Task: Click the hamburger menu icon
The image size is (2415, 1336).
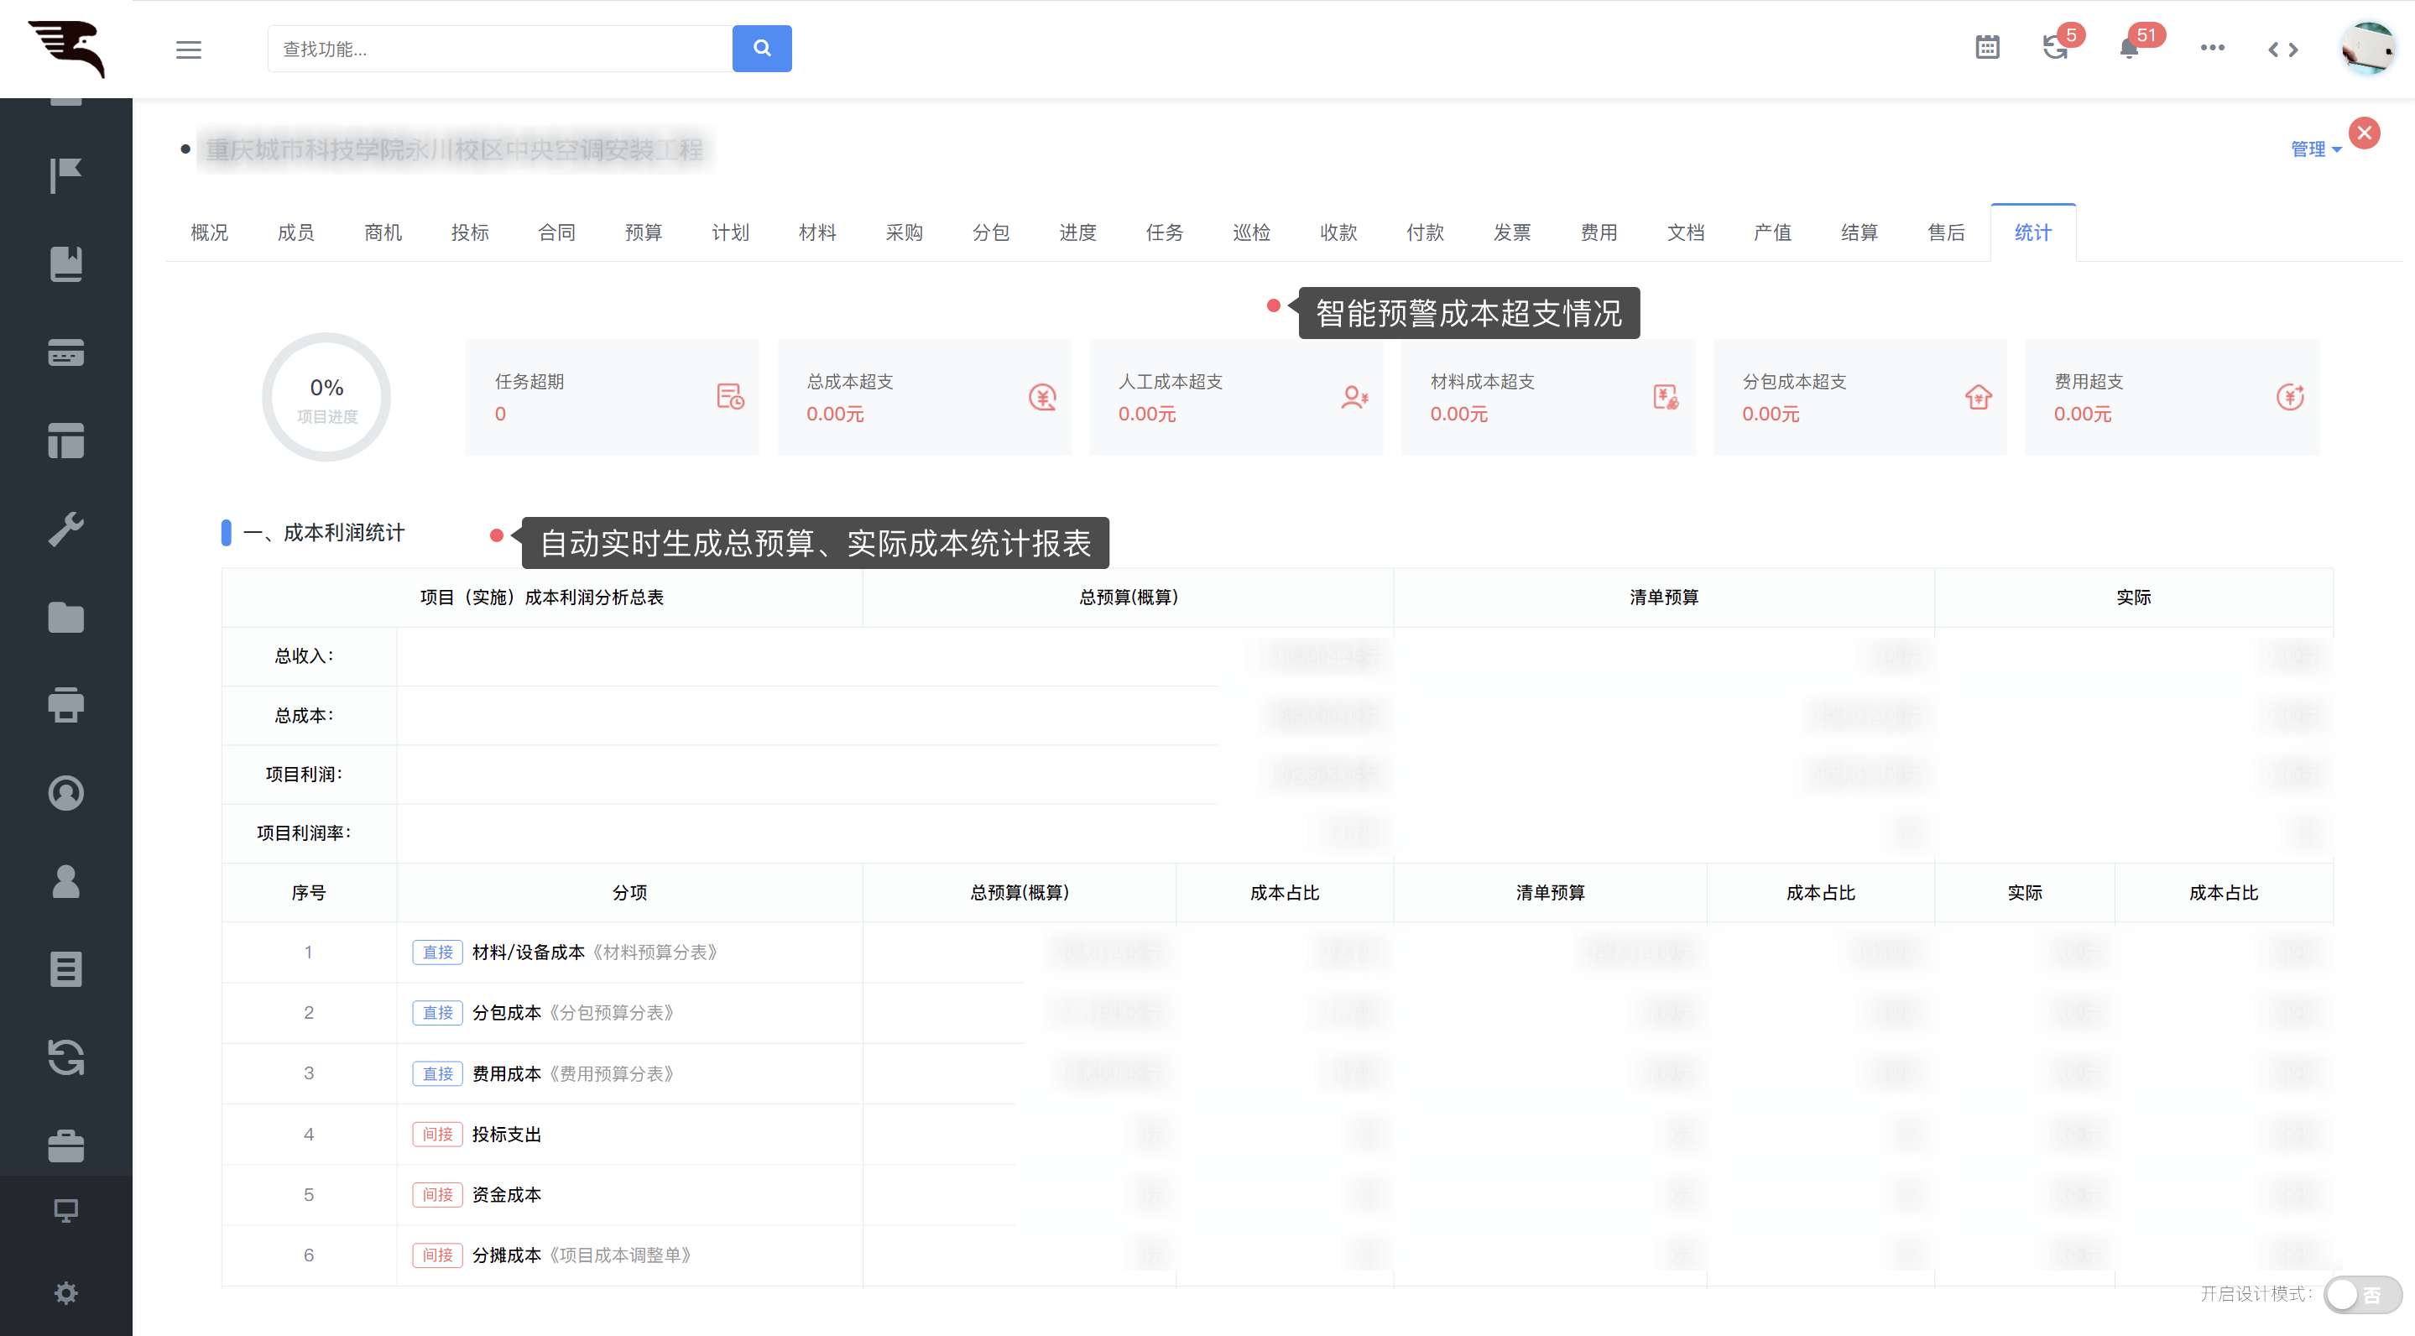Action: 189,49
